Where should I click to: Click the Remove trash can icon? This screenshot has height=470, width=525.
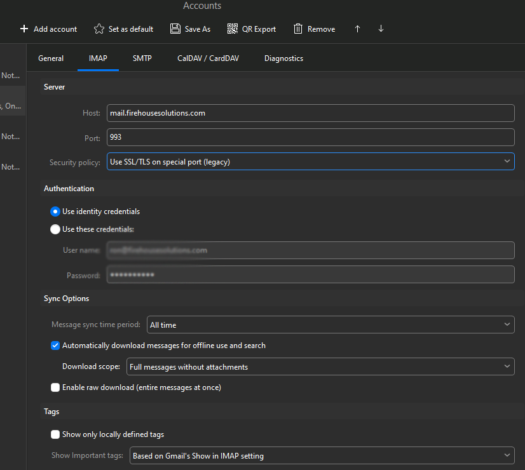pyautogui.click(x=298, y=29)
